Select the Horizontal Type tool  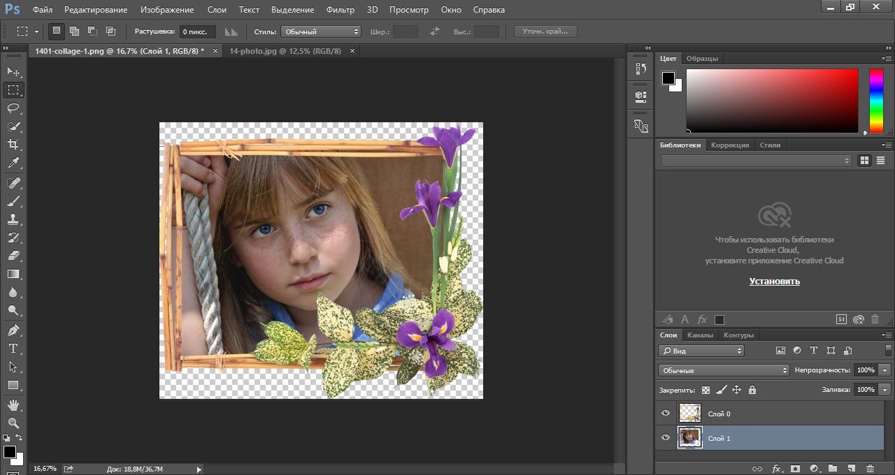(x=13, y=349)
